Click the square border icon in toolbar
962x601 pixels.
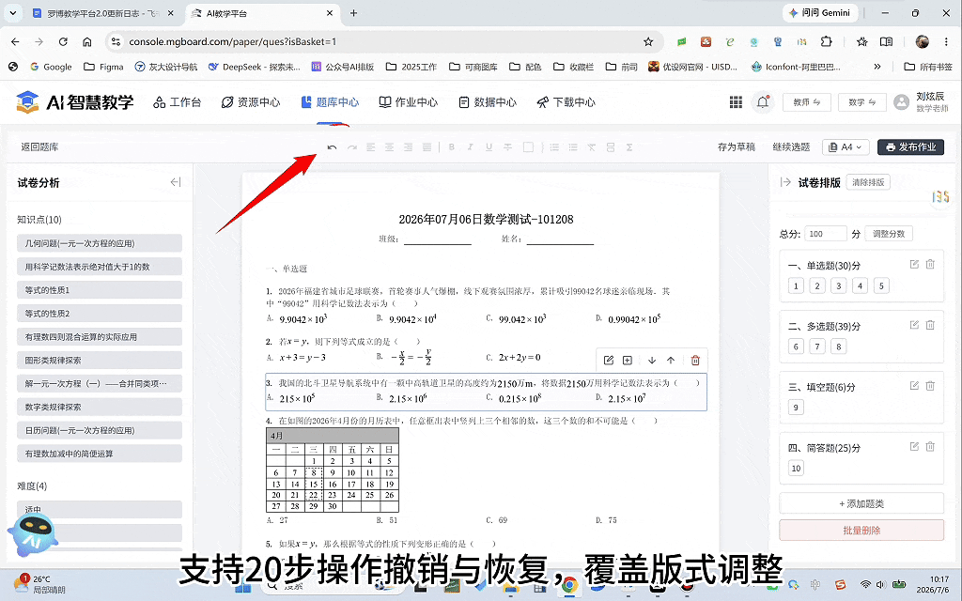coord(528,147)
